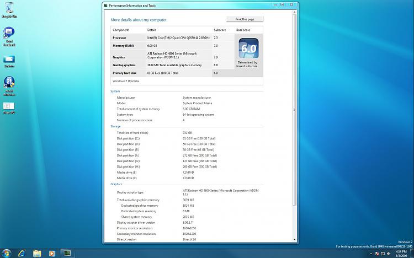Open the Send feedback desktop shortcut

(x=9, y=36)
